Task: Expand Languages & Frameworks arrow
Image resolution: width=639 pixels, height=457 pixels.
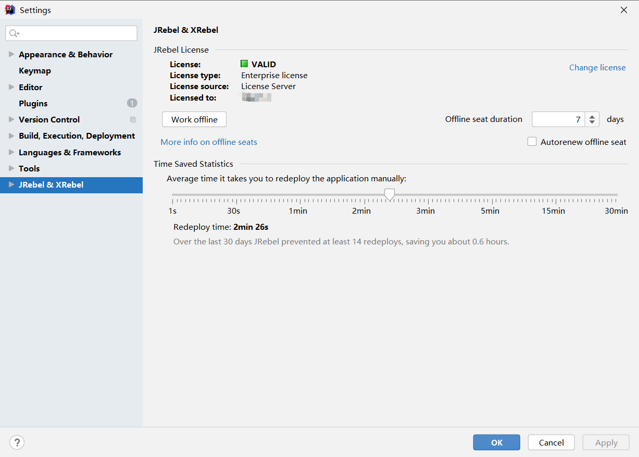Action: [11, 152]
